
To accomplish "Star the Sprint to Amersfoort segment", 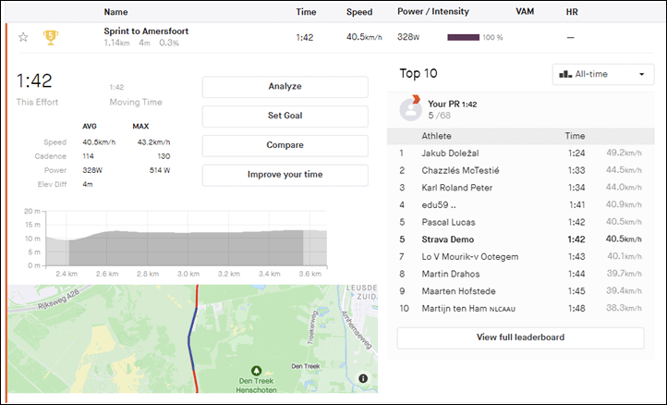I will [x=23, y=38].
